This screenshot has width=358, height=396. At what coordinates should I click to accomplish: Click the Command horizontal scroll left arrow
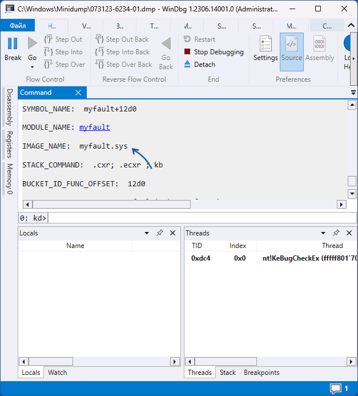coord(27,205)
